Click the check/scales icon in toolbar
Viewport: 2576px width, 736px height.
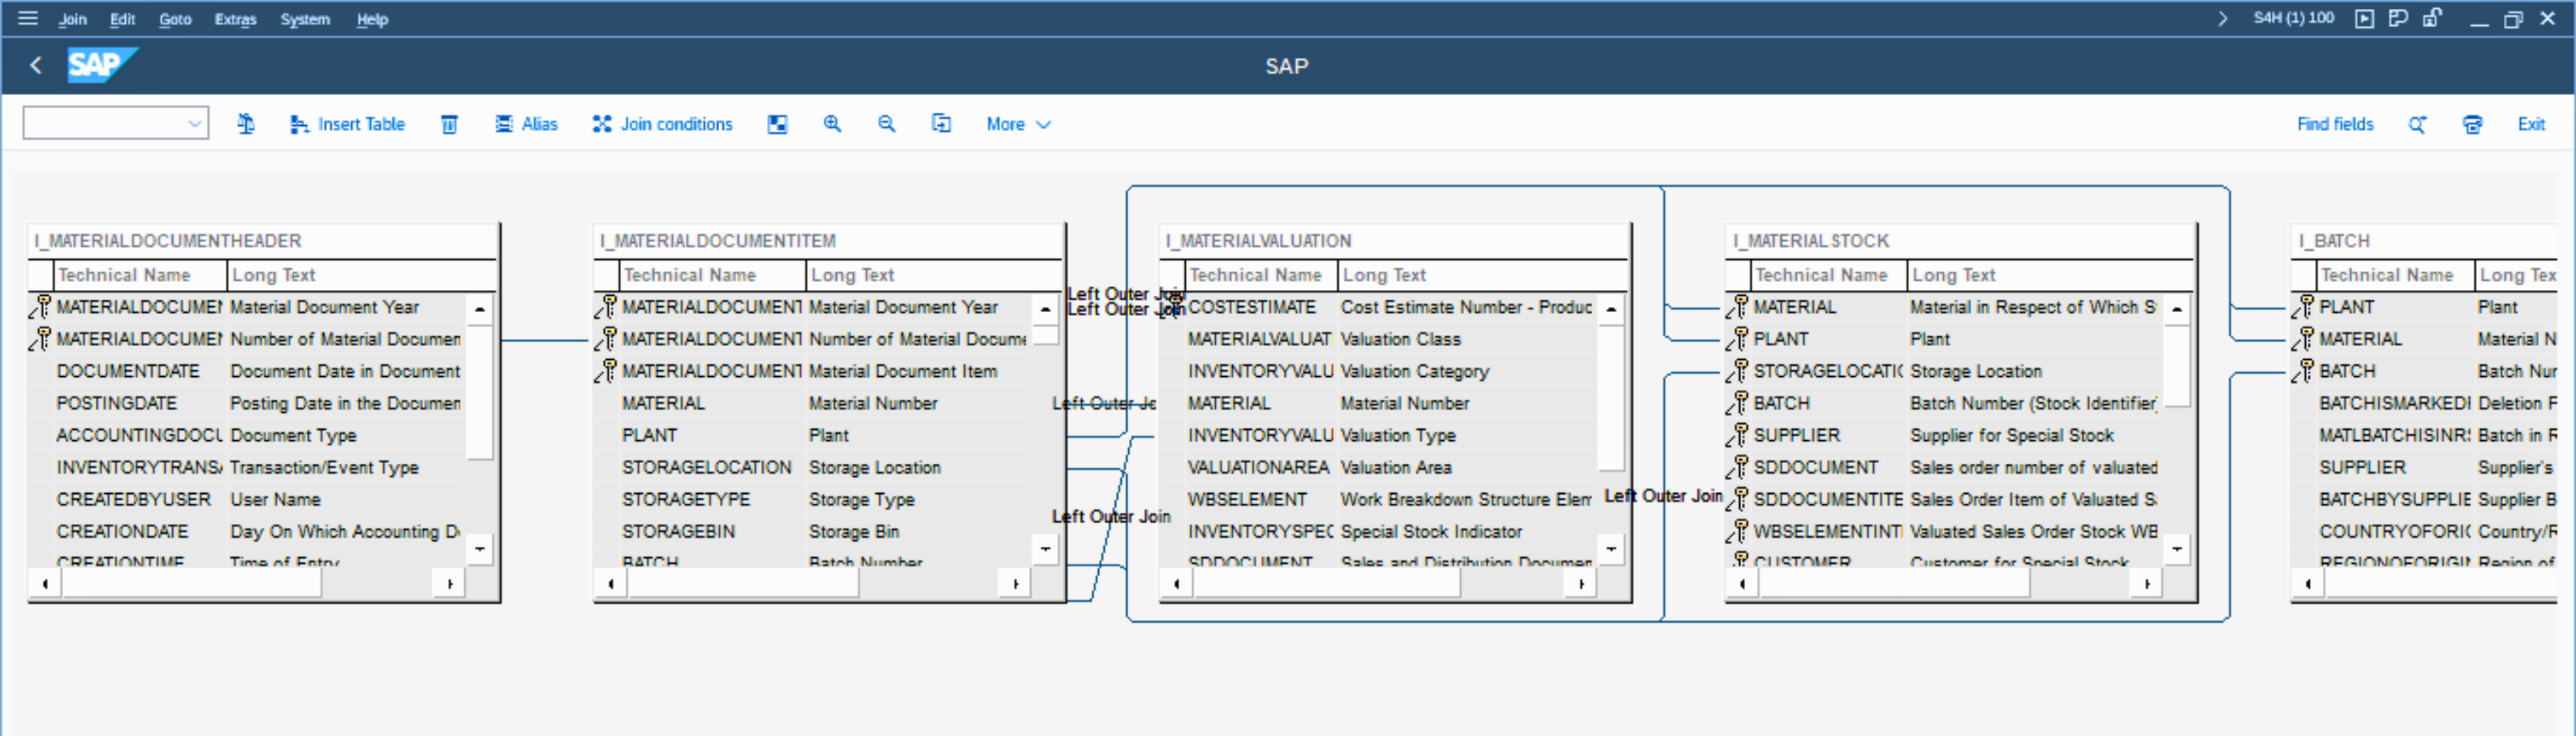(x=245, y=124)
